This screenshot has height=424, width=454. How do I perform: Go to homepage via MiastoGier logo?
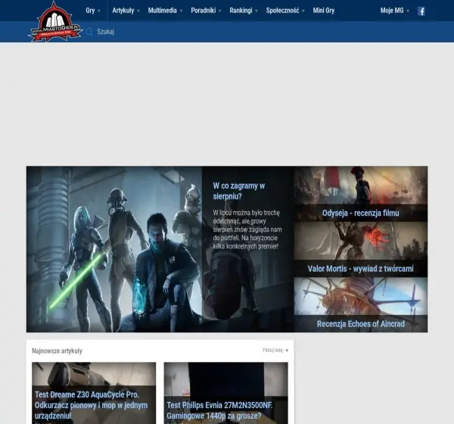pyautogui.click(x=54, y=23)
